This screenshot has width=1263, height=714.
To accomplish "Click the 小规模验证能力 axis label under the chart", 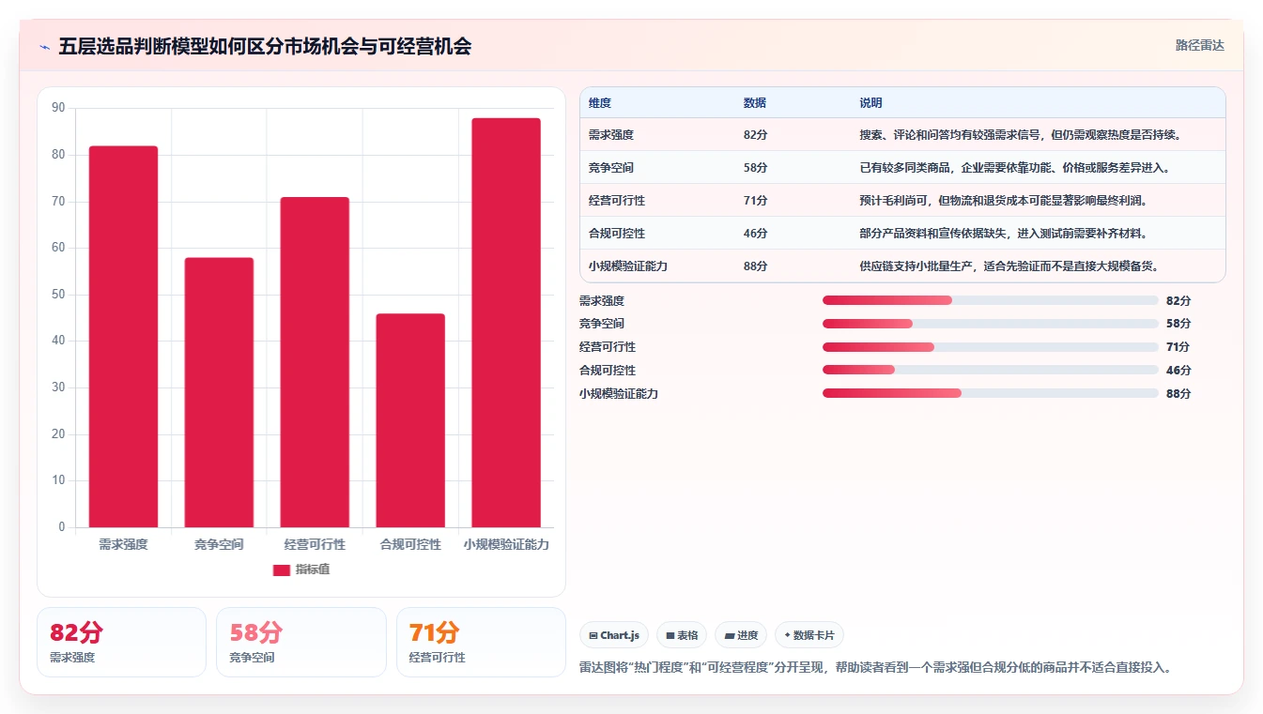I will (506, 544).
